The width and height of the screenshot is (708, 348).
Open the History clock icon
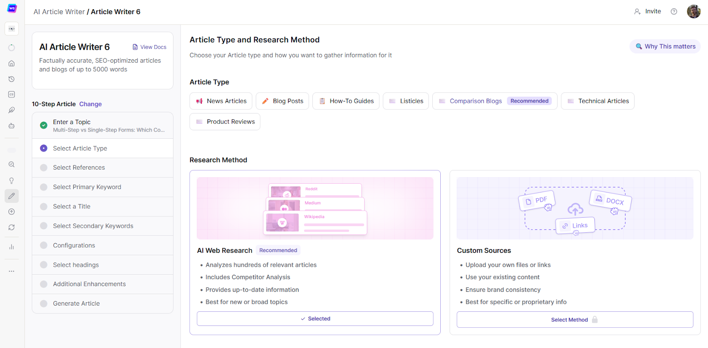click(12, 79)
